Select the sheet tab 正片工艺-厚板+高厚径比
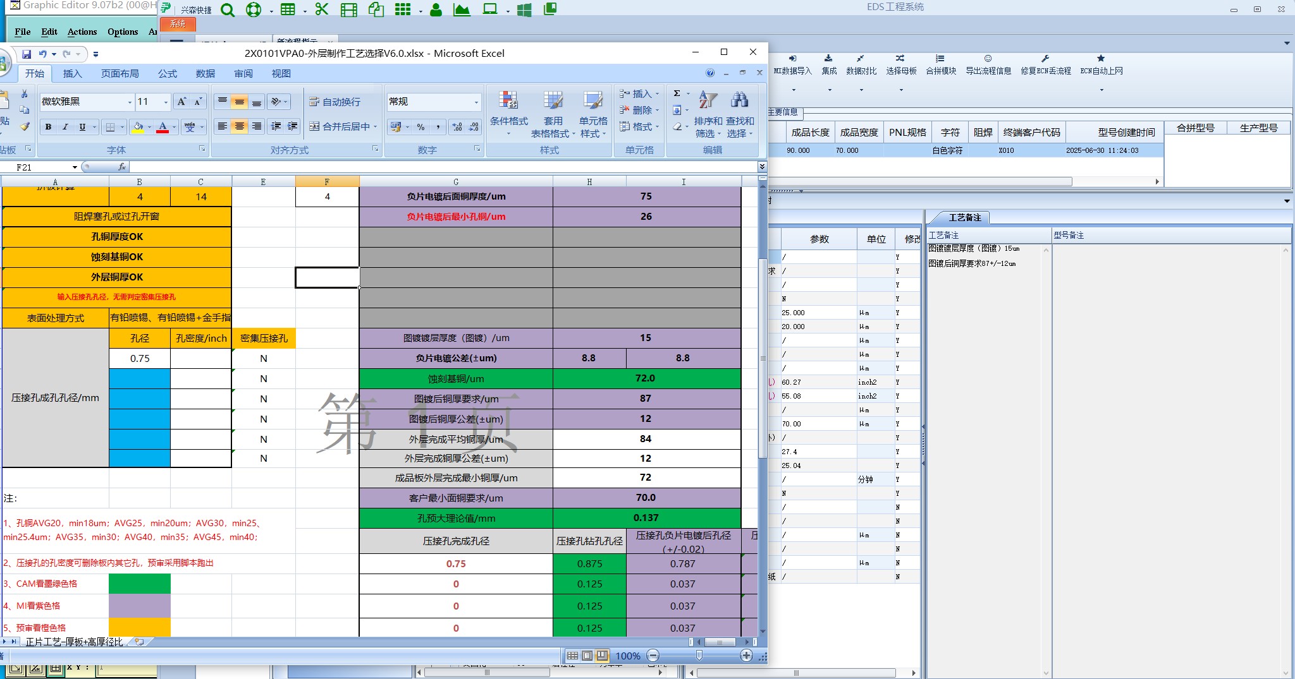The height and width of the screenshot is (679, 1295). pyautogui.click(x=75, y=642)
